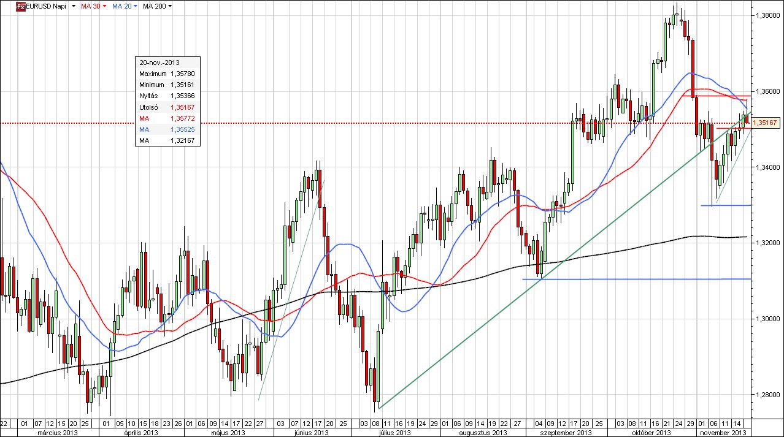
Task: Click the blue MA value 1,35525
Action: (x=183, y=129)
